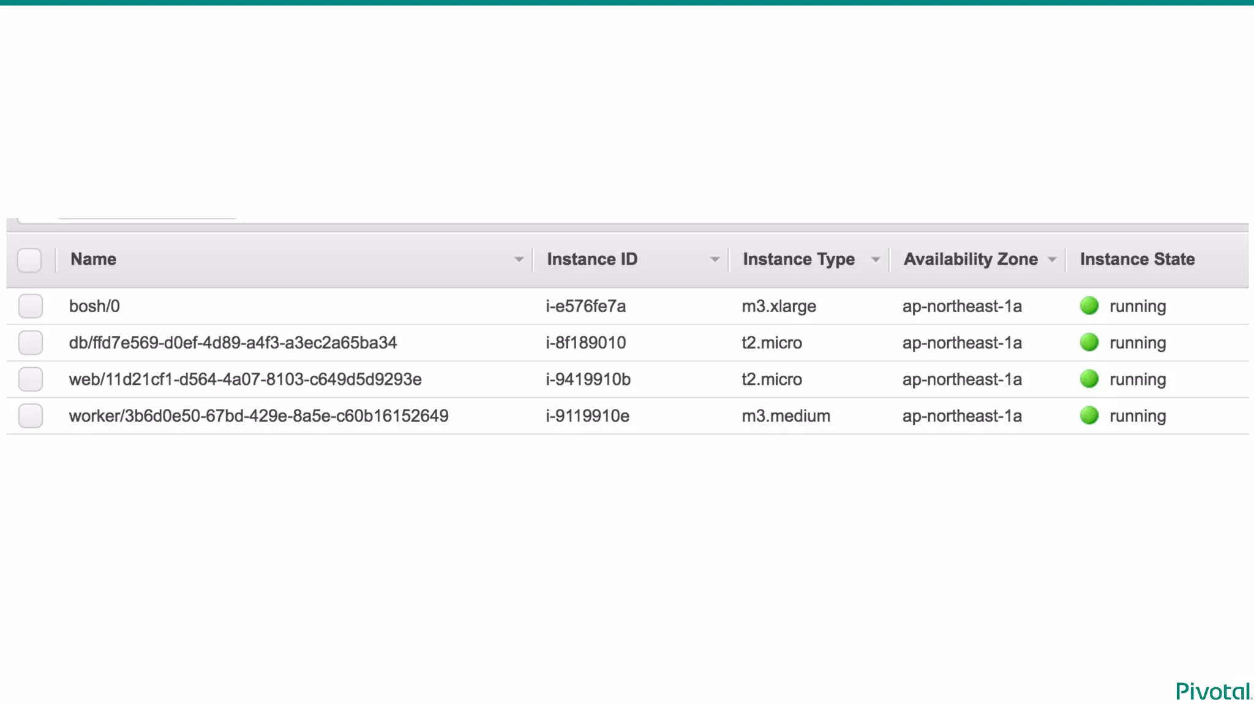The image size is (1254, 705).
Task: Sort by the Instance State column header
Action: click(x=1137, y=259)
